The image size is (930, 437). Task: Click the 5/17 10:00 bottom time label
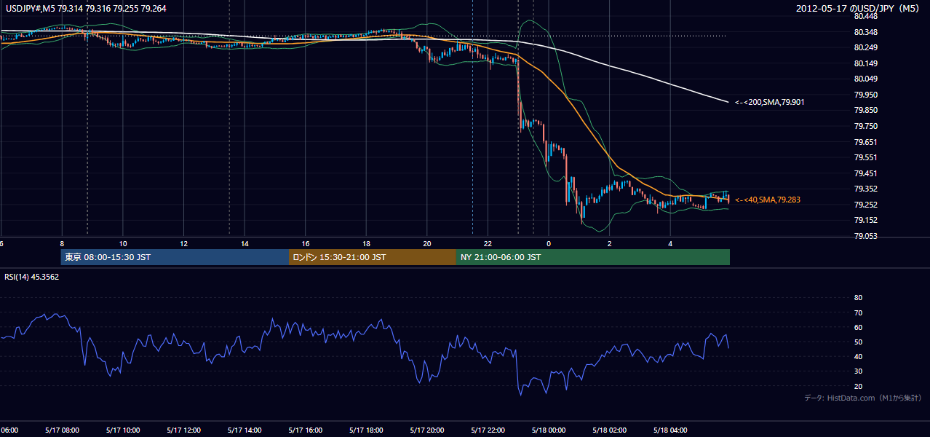pos(122,430)
